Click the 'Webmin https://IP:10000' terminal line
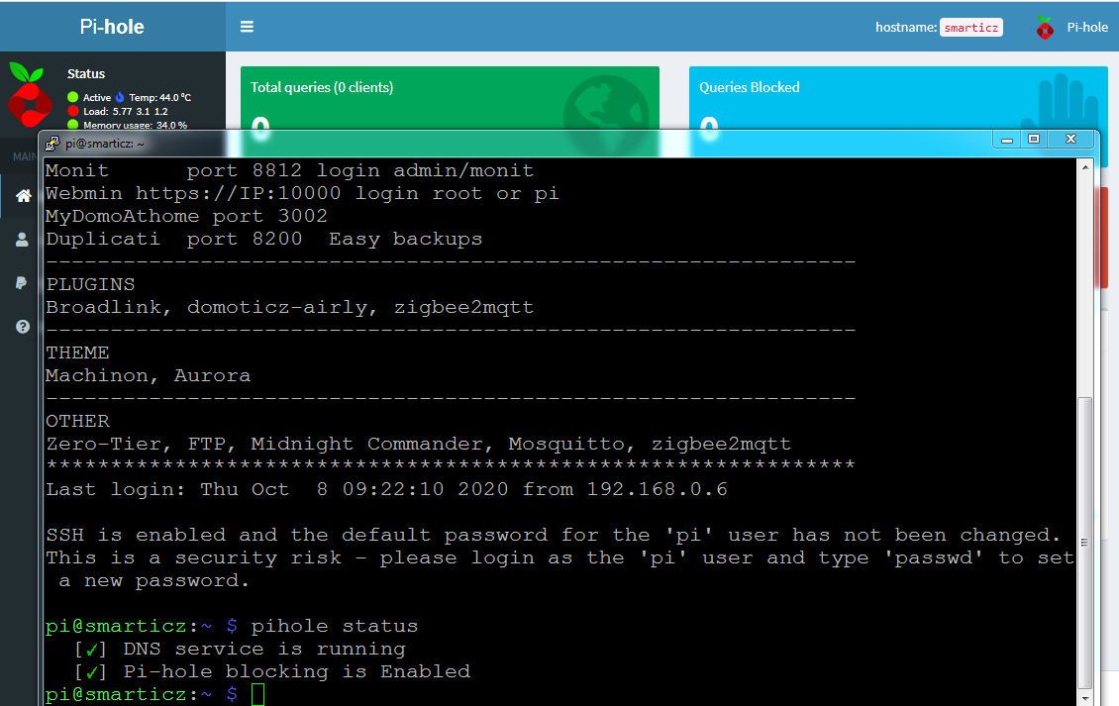1119x706 pixels. (303, 193)
